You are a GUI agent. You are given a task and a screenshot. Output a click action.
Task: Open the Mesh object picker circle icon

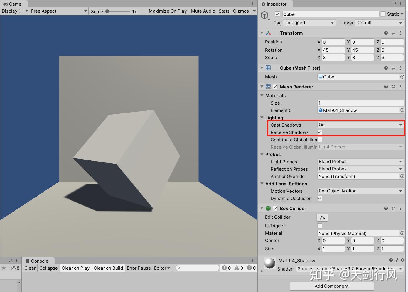point(402,77)
